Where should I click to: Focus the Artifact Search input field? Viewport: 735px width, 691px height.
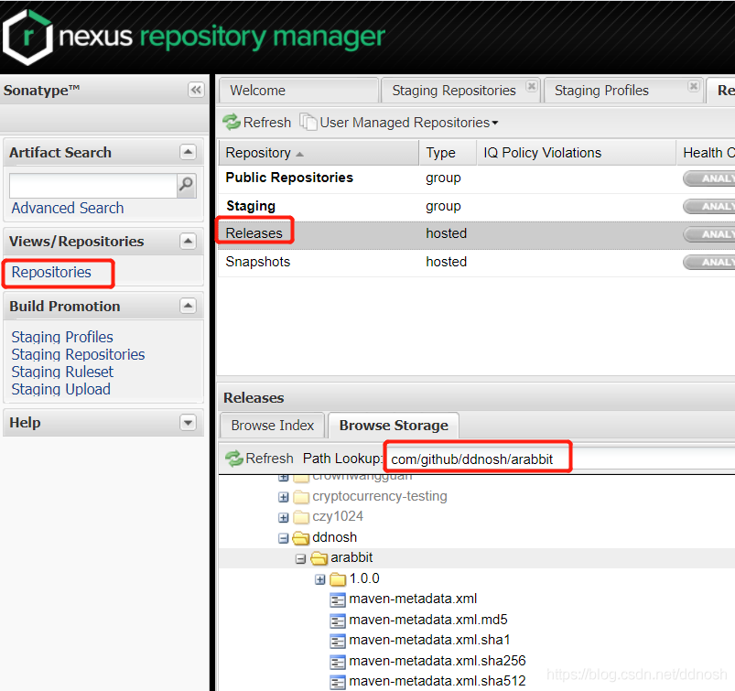92,186
